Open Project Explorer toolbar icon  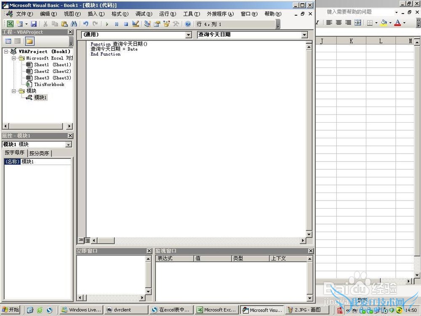coord(147,24)
